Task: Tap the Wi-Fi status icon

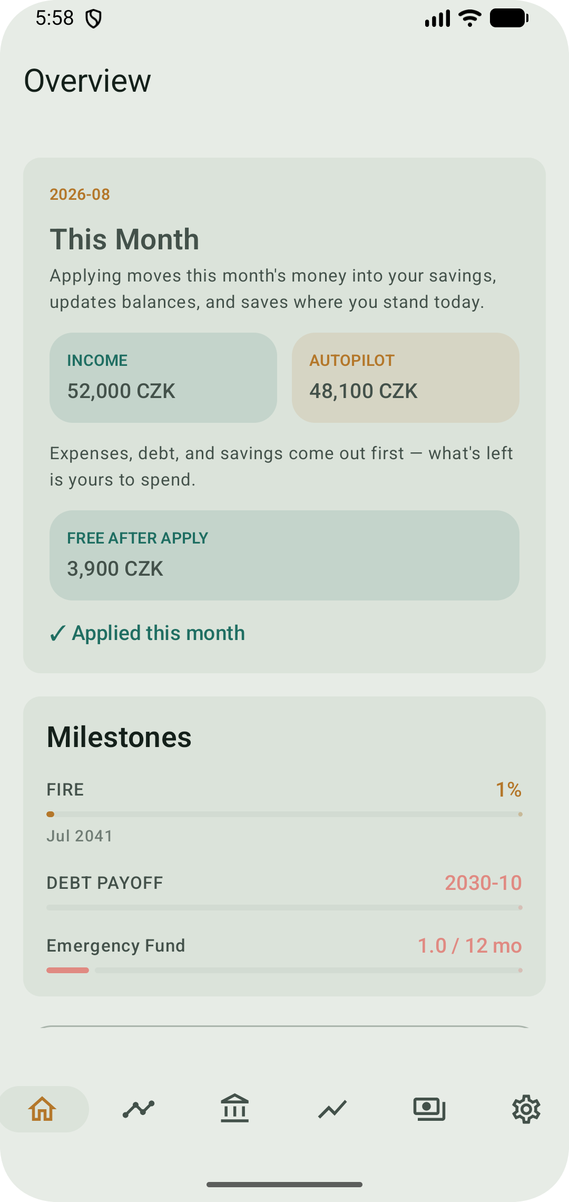Action: tap(470, 18)
